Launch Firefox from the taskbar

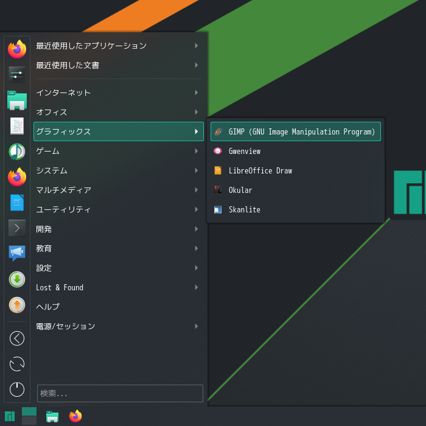click(75, 416)
